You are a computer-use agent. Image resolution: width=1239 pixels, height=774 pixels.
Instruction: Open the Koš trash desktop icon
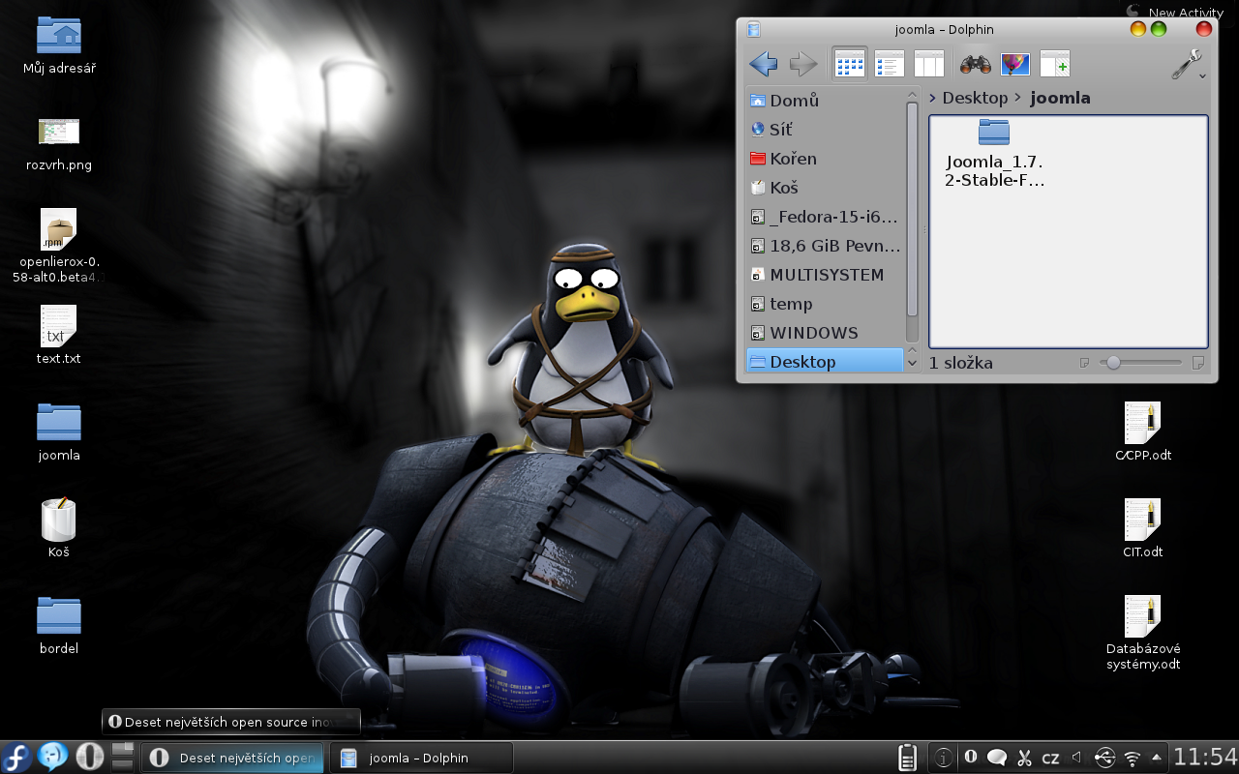[59, 529]
